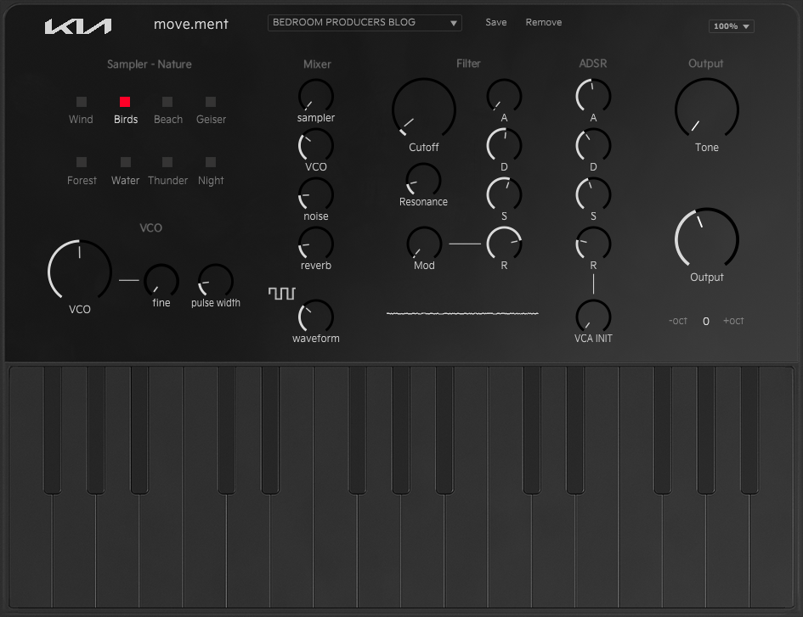Click the Tone knob in Output
This screenshot has height=617, width=803.
706,110
